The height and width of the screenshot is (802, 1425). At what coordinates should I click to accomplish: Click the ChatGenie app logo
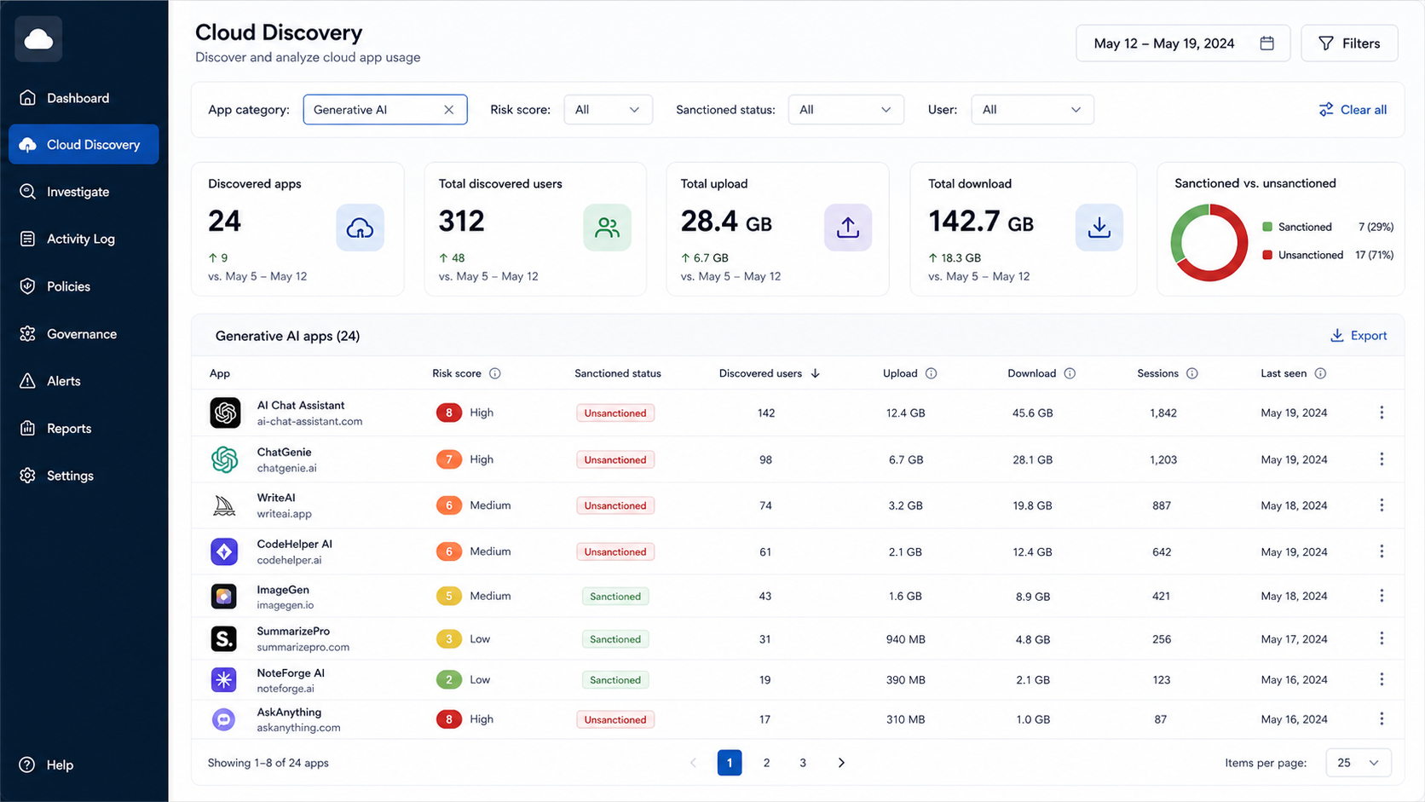225,459
